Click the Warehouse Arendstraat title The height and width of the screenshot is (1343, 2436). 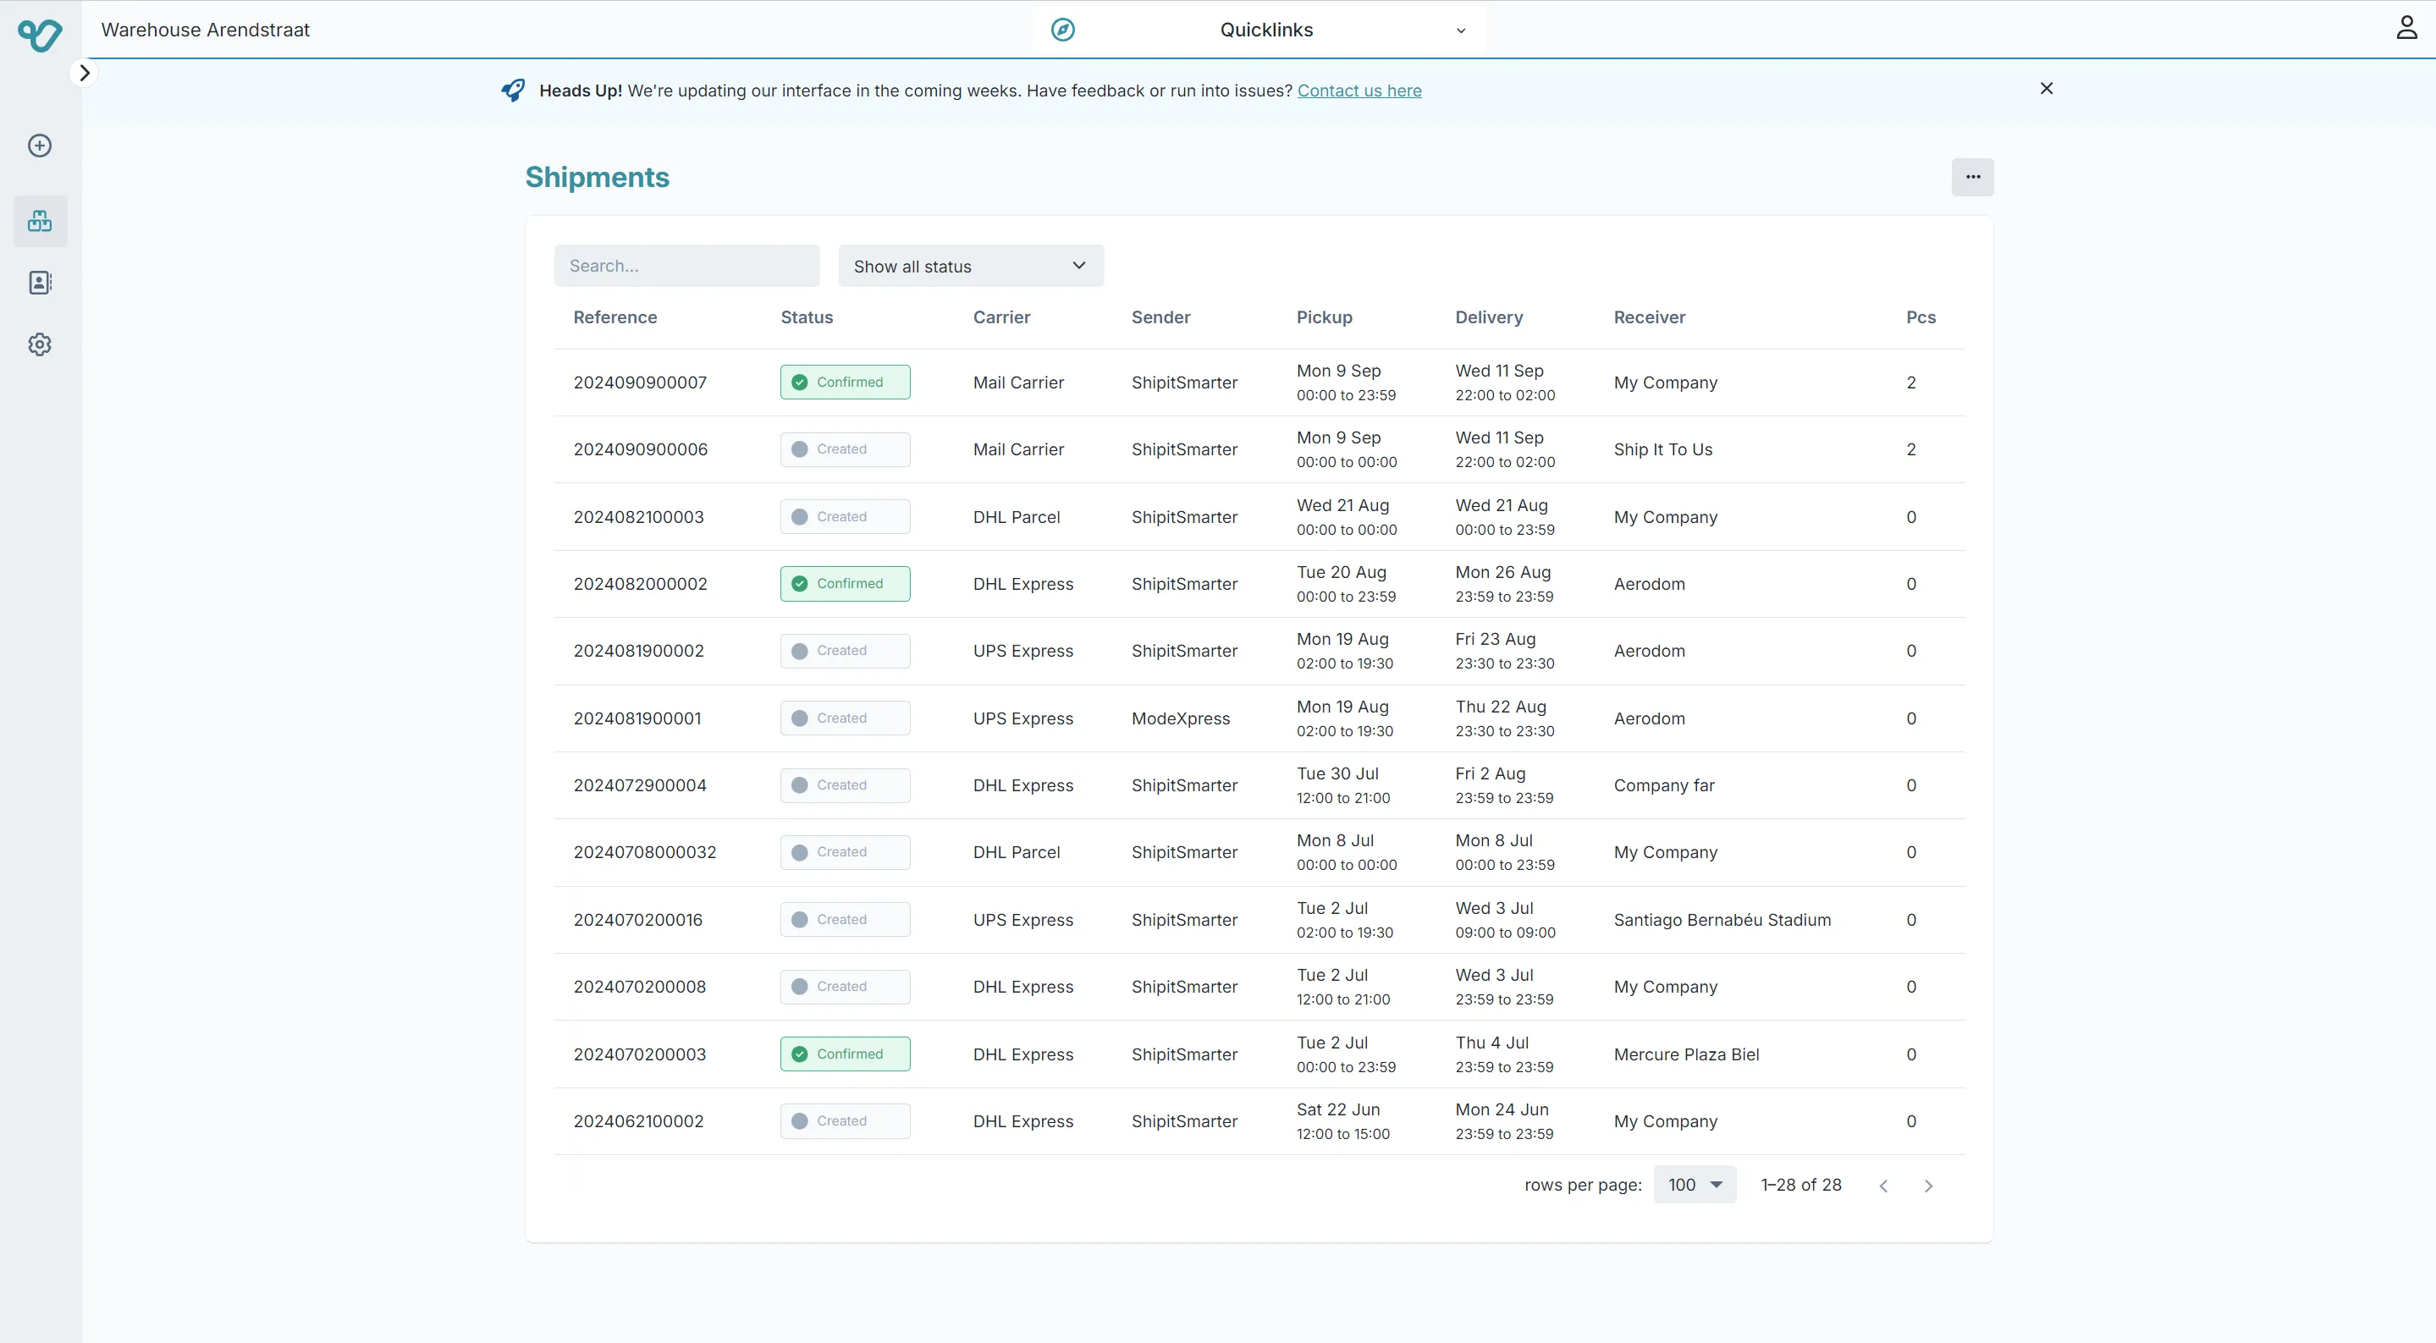205,30
